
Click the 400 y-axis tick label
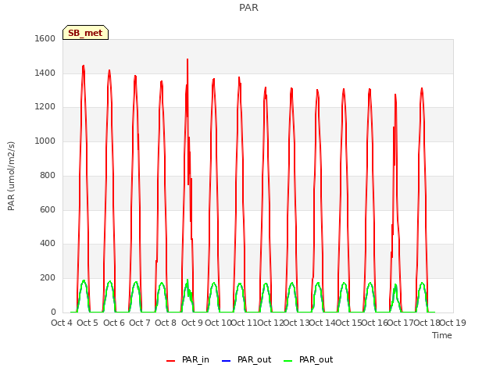tap(48, 244)
